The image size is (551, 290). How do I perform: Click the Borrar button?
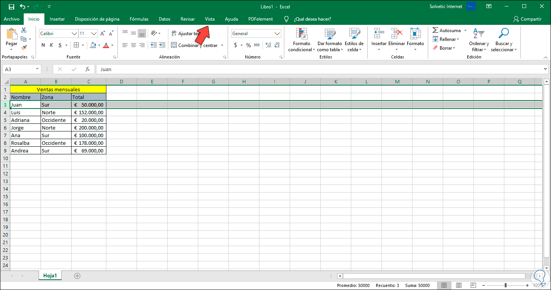click(444, 48)
